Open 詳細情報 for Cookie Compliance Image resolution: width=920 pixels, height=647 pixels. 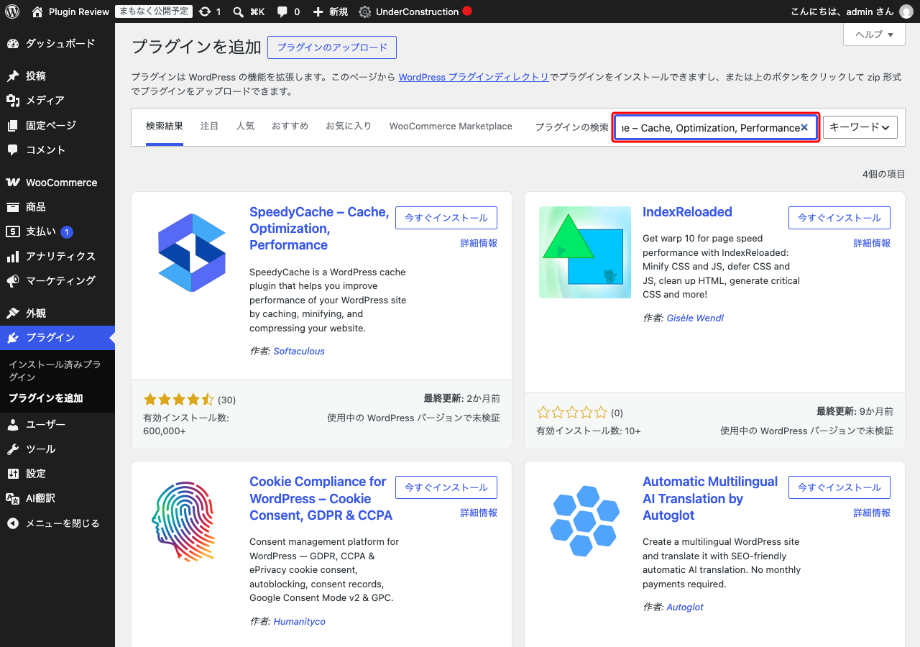(x=479, y=513)
